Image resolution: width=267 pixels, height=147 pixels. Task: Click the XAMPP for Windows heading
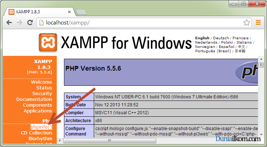click(x=126, y=43)
